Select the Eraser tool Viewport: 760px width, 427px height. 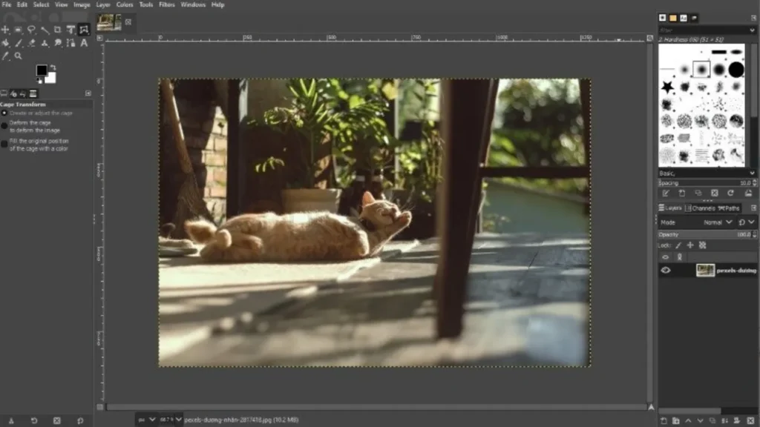tap(32, 43)
